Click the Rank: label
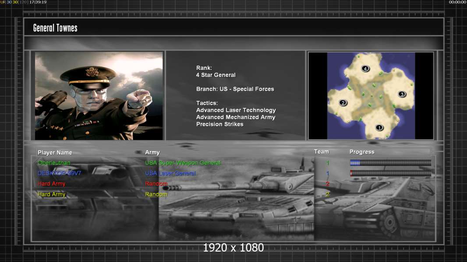The height and width of the screenshot is (262, 467). pos(204,68)
